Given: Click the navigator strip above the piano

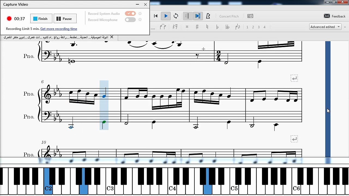Looking at the screenshot, I should [x=174, y=161].
